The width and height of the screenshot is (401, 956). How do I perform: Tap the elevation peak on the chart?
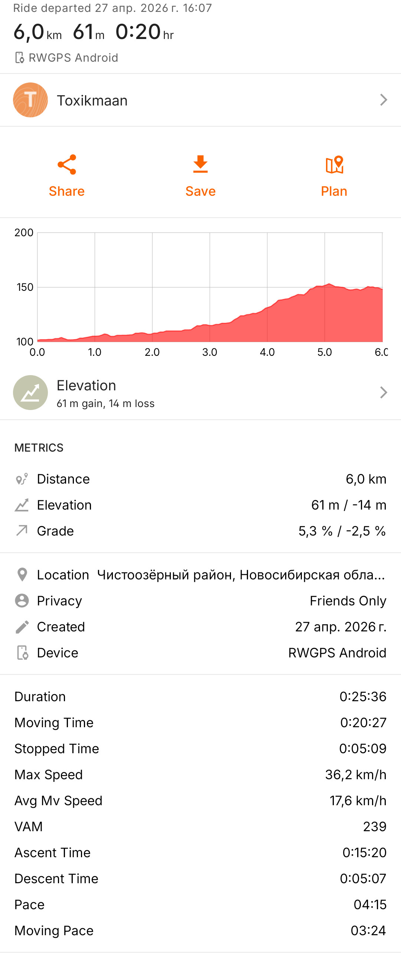329,284
